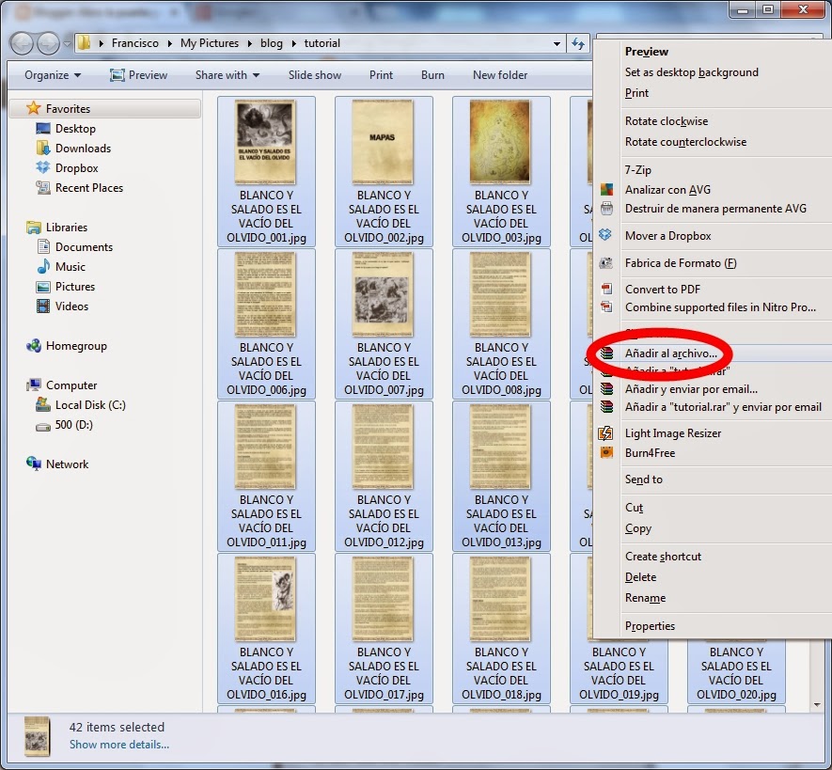Expand the recent pages dropdown arrow
This screenshot has height=770, width=832.
coord(67,43)
